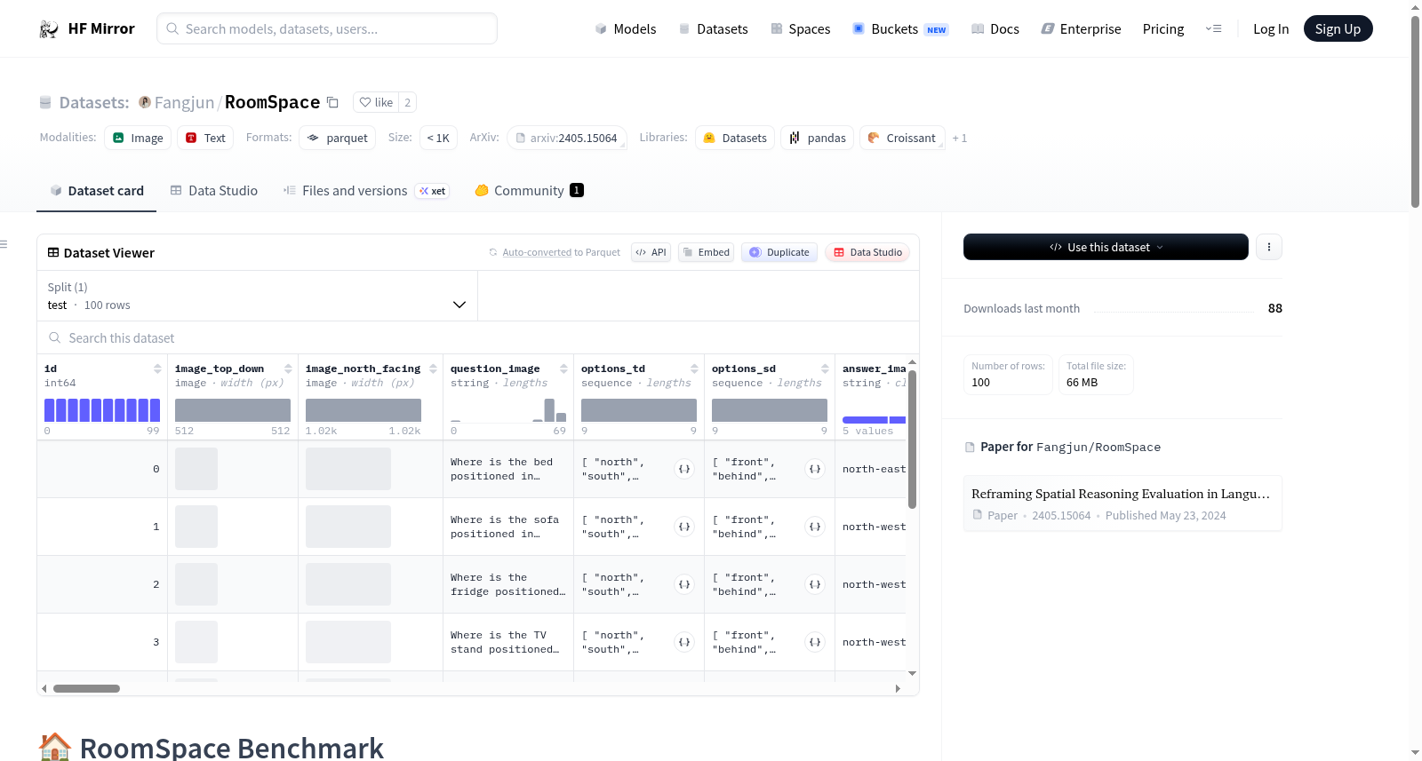Open the top-down image thumbnail in row 0
The height and width of the screenshot is (761, 1422).
196,469
